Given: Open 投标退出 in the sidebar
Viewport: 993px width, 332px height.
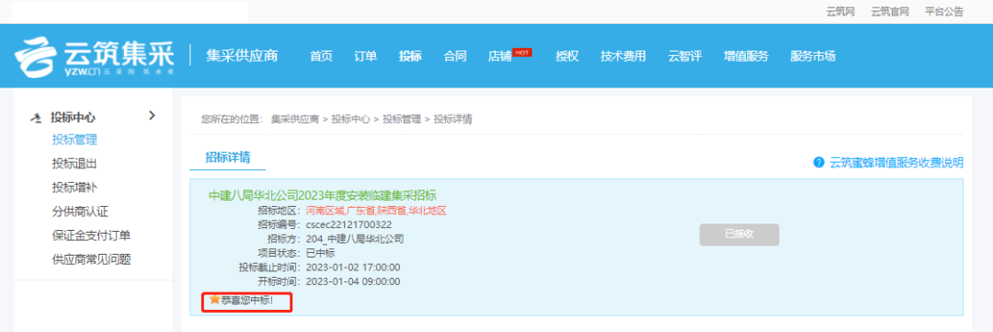Looking at the screenshot, I should [74, 164].
